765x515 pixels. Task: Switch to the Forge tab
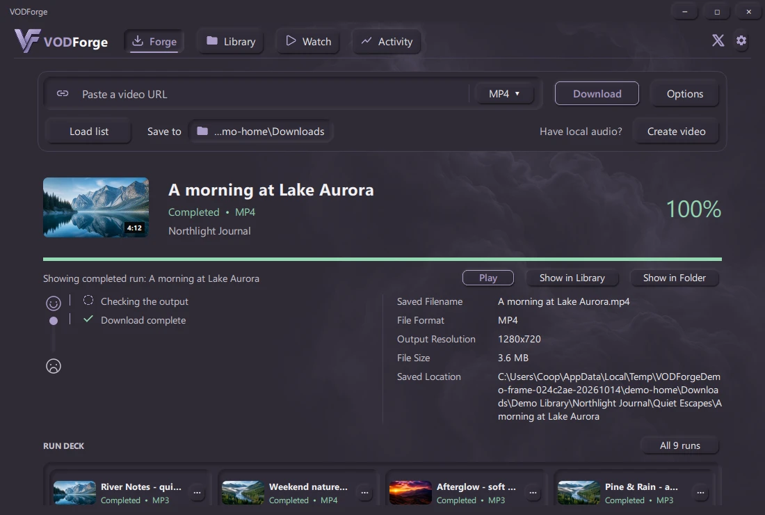pyautogui.click(x=154, y=42)
